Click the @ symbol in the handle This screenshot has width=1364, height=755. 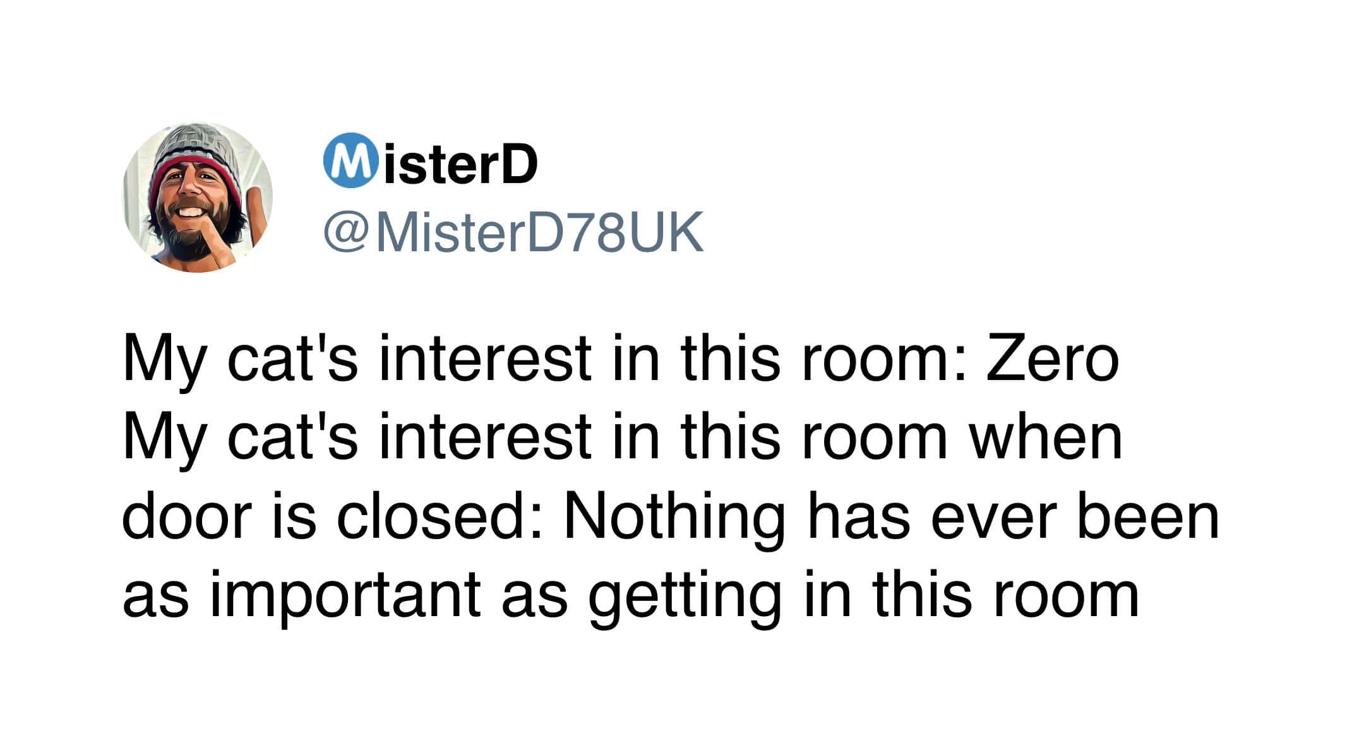[x=345, y=233]
